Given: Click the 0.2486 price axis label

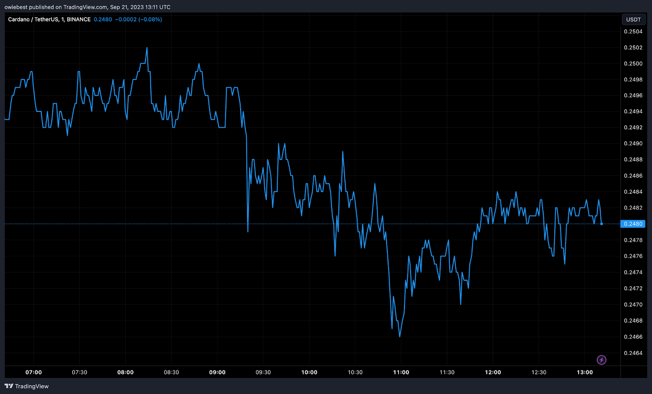Looking at the screenshot, I should click(x=633, y=176).
